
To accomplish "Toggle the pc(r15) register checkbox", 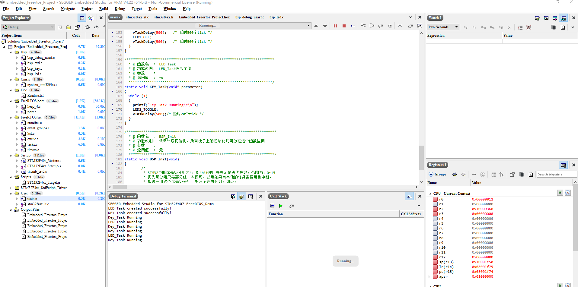I will click(x=435, y=272).
